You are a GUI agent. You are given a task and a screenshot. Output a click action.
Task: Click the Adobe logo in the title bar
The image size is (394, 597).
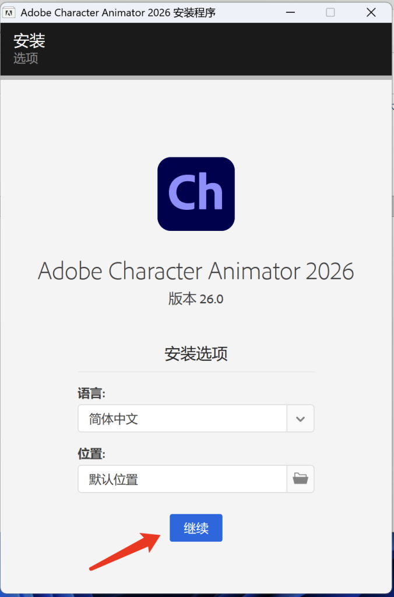(9, 12)
